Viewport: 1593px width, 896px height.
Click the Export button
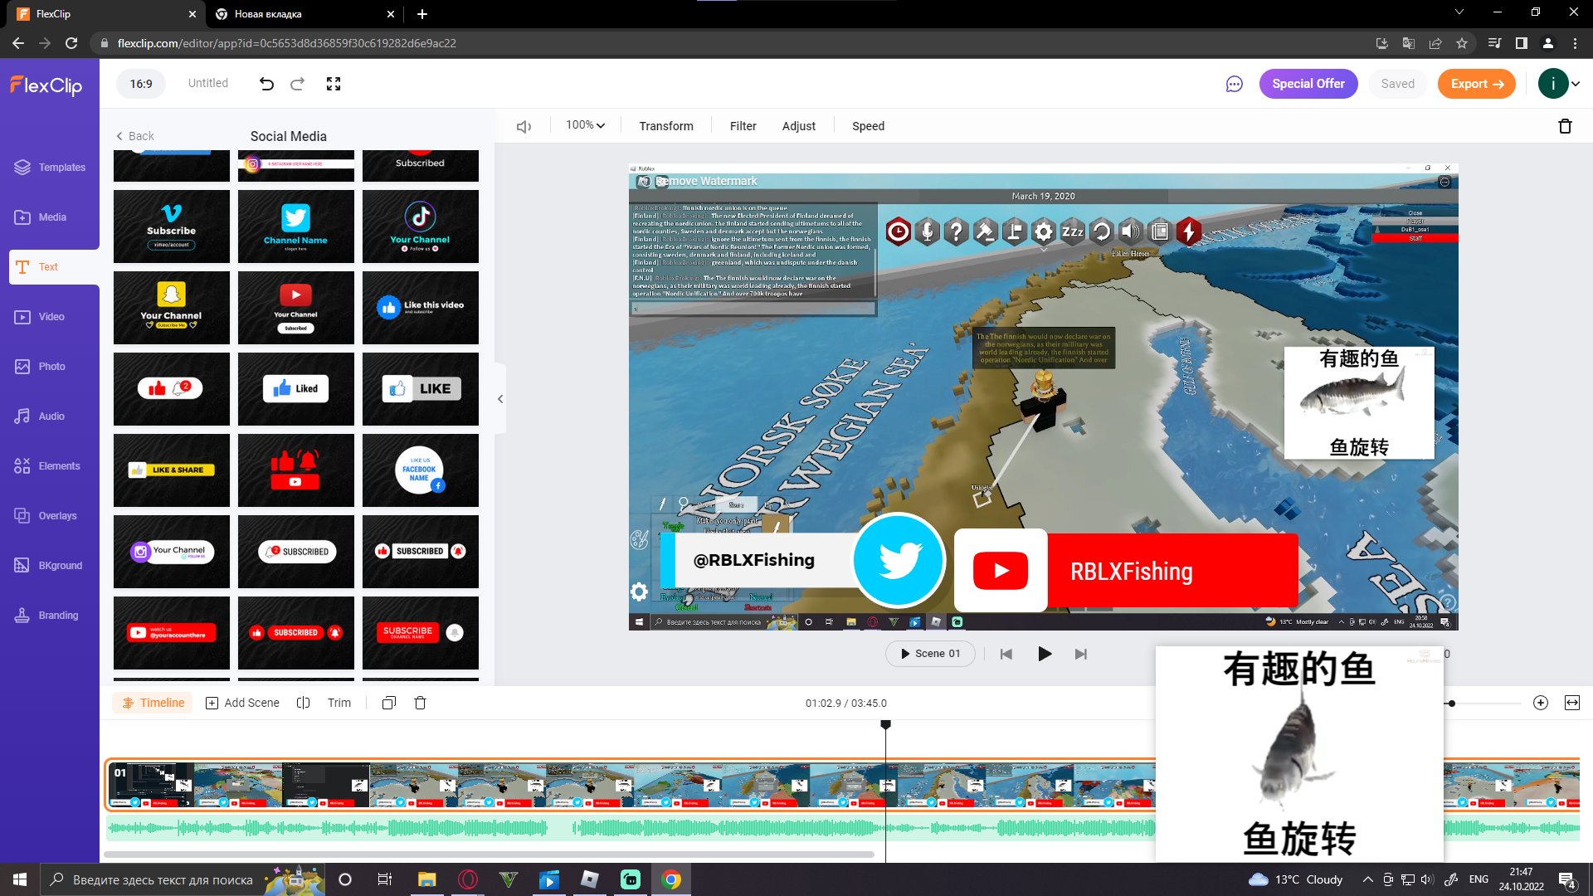click(x=1476, y=84)
